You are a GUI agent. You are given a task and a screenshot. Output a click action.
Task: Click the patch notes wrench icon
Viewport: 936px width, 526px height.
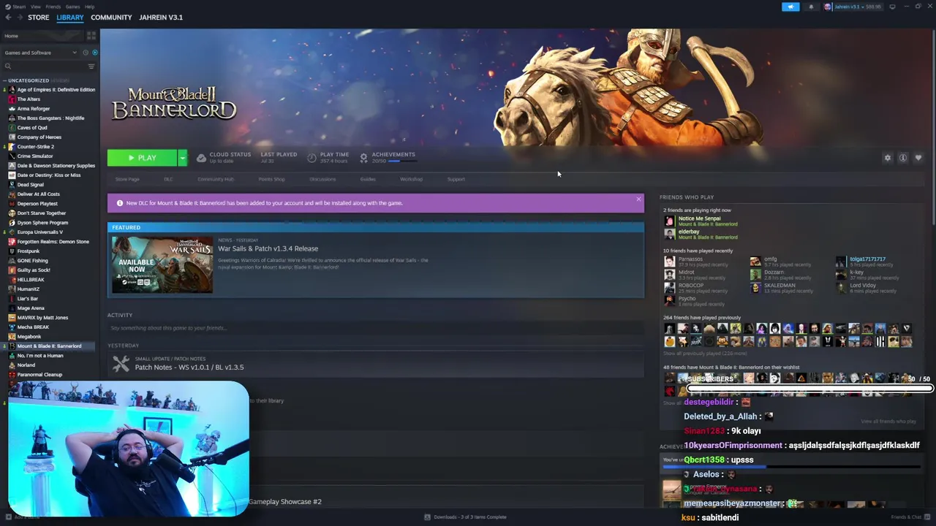coord(121,363)
